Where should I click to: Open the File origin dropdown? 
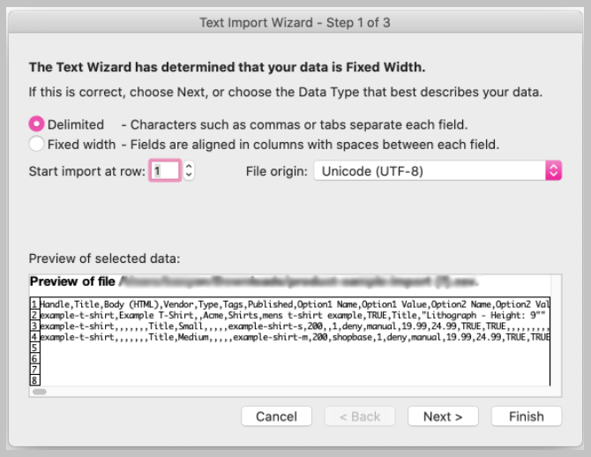tap(438, 171)
